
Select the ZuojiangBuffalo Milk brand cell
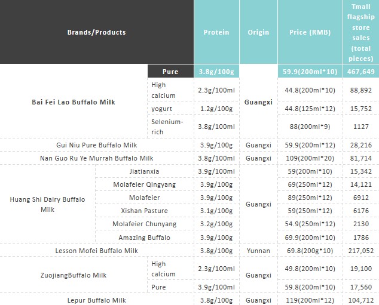pyautogui.click(x=74, y=275)
